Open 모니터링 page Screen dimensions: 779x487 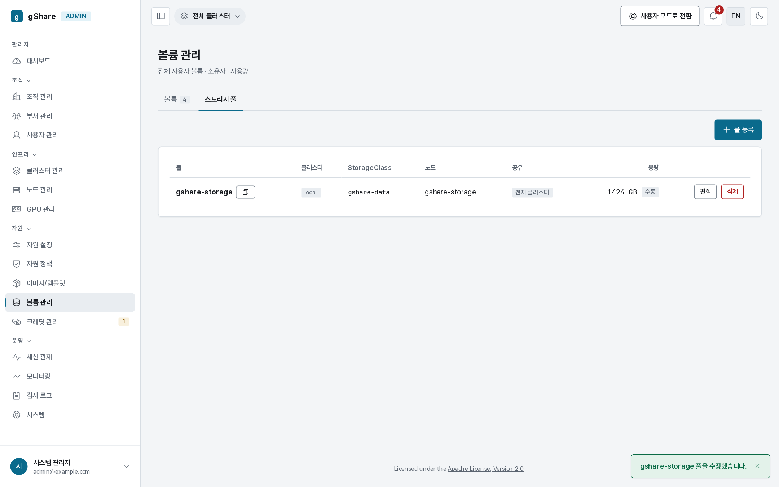tap(70, 376)
